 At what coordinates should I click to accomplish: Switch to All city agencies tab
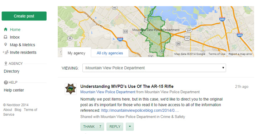[x=110, y=53]
